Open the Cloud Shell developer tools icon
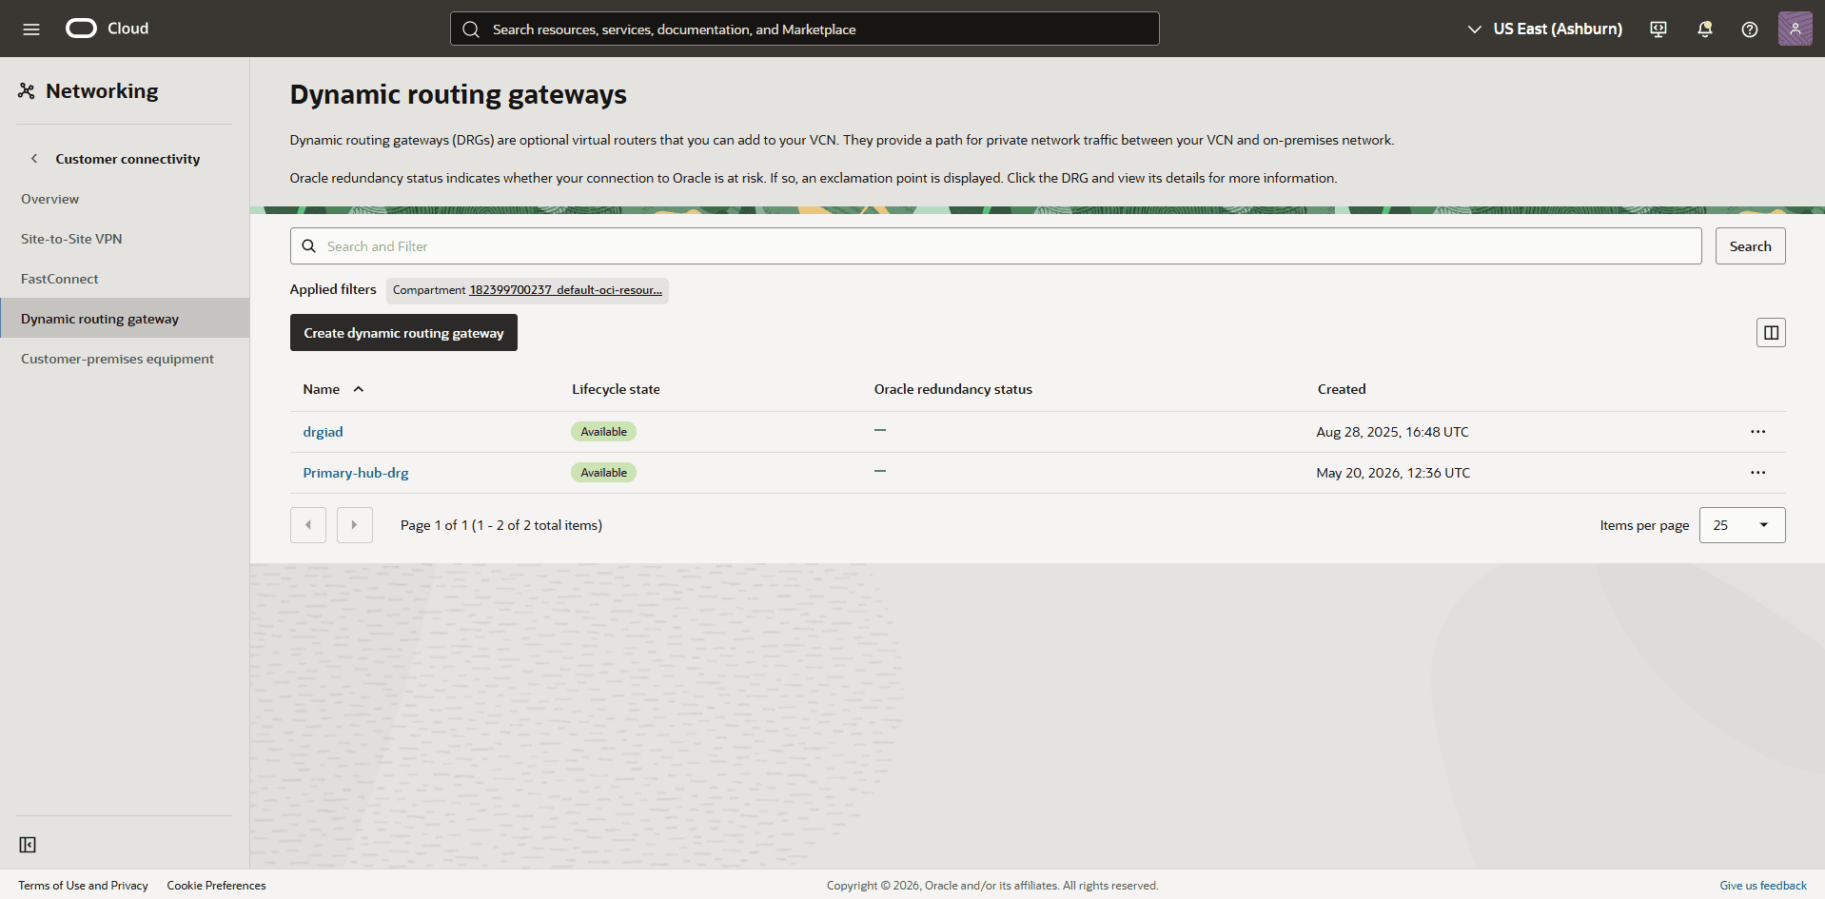Image resolution: width=1825 pixels, height=899 pixels. pyautogui.click(x=1658, y=29)
